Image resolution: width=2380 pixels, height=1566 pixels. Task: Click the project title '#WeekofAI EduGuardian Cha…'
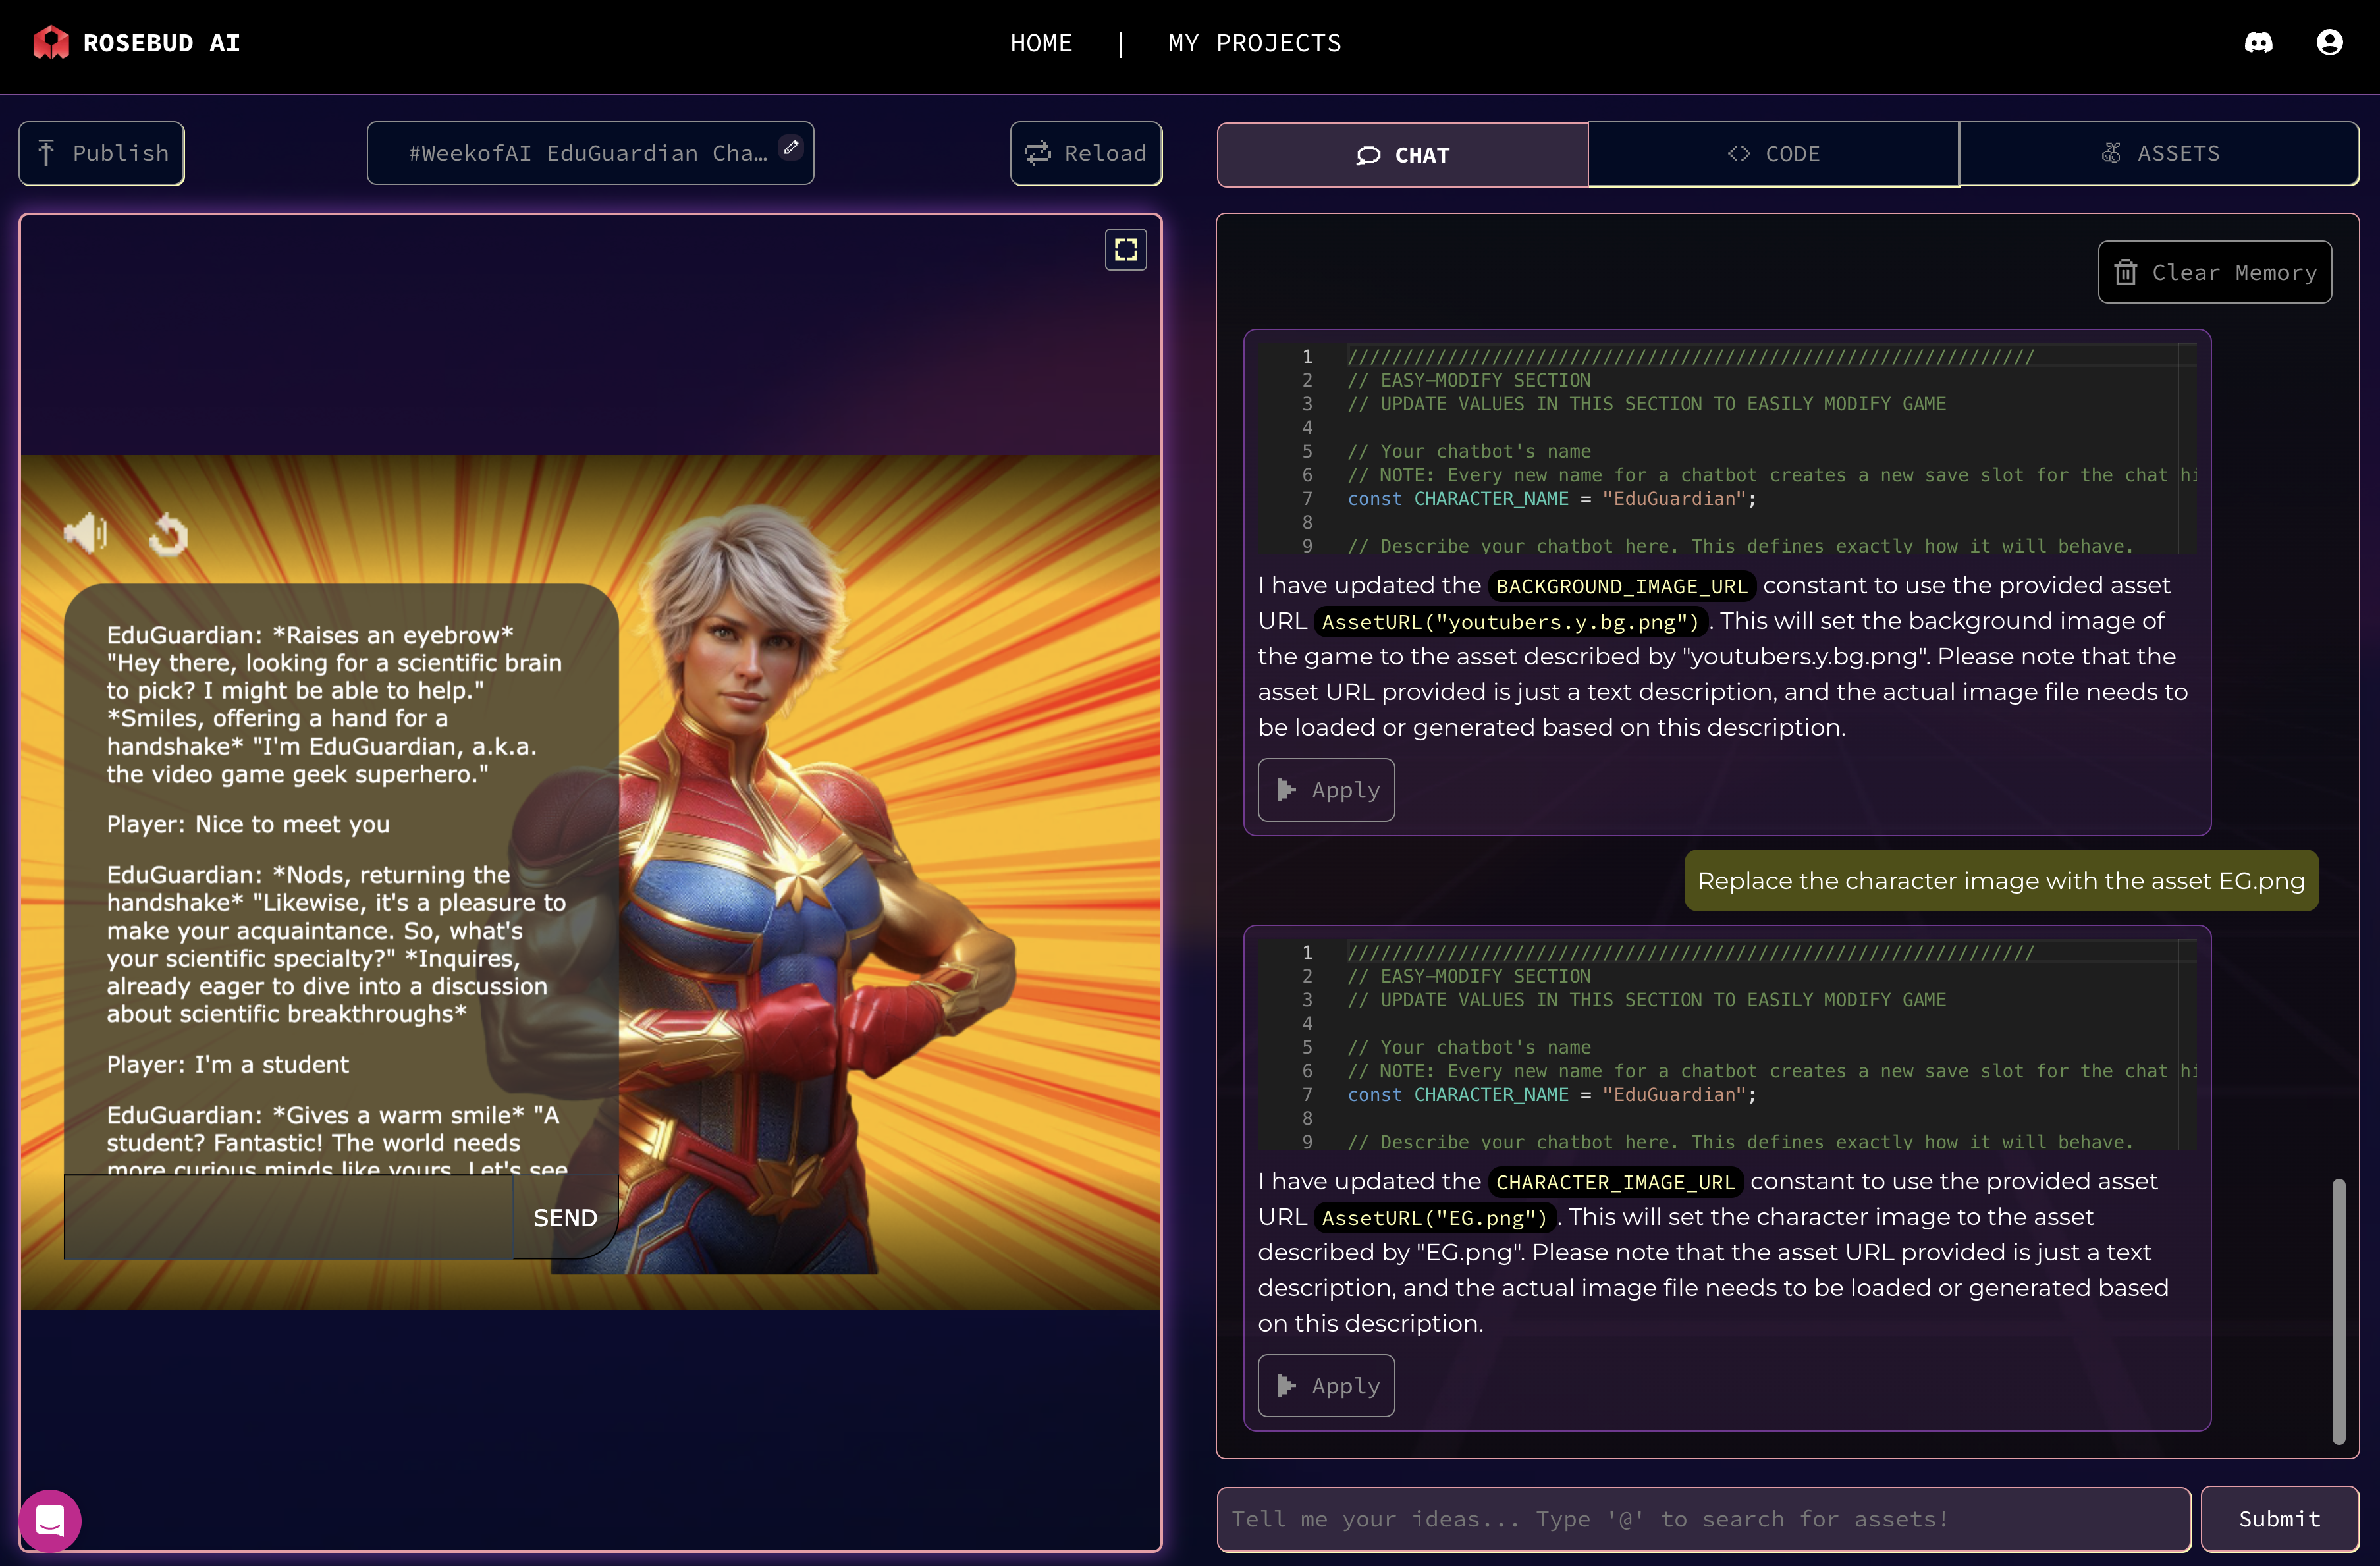click(588, 154)
